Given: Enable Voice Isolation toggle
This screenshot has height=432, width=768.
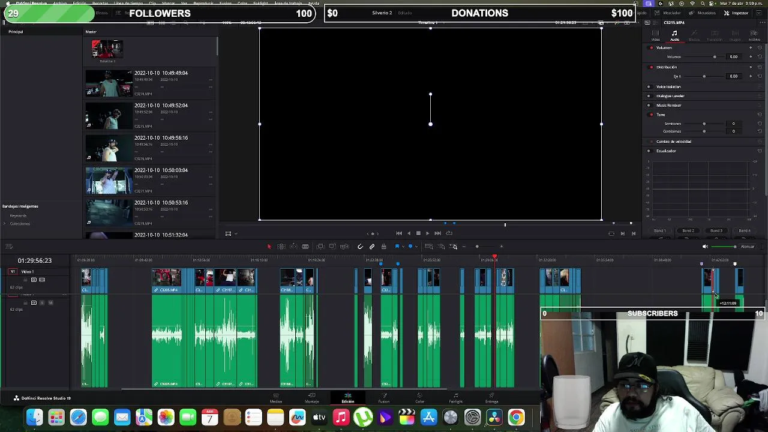Looking at the screenshot, I should pyautogui.click(x=649, y=87).
